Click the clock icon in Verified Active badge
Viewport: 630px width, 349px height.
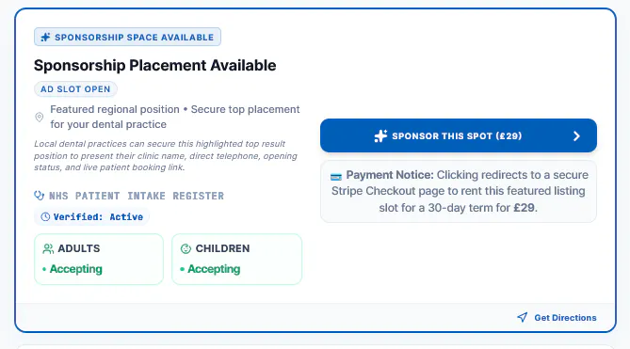45,217
